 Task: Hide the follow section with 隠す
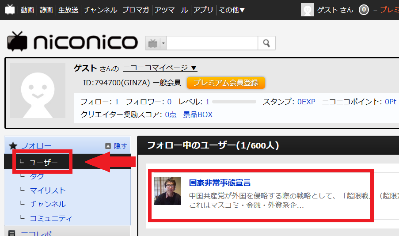[x=116, y=146]
